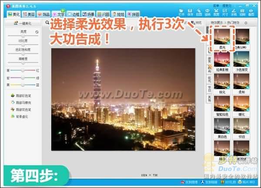
Task: Click the 一键美化 one-click beautify button
Action: pos(21,23)
